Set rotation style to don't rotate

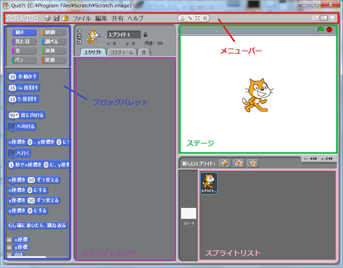point(79,42)
